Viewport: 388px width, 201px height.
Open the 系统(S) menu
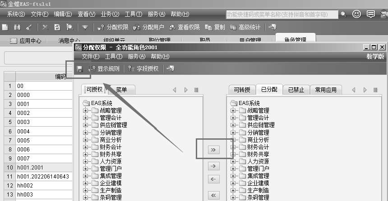pyautogui.click(x=16, y=14)
